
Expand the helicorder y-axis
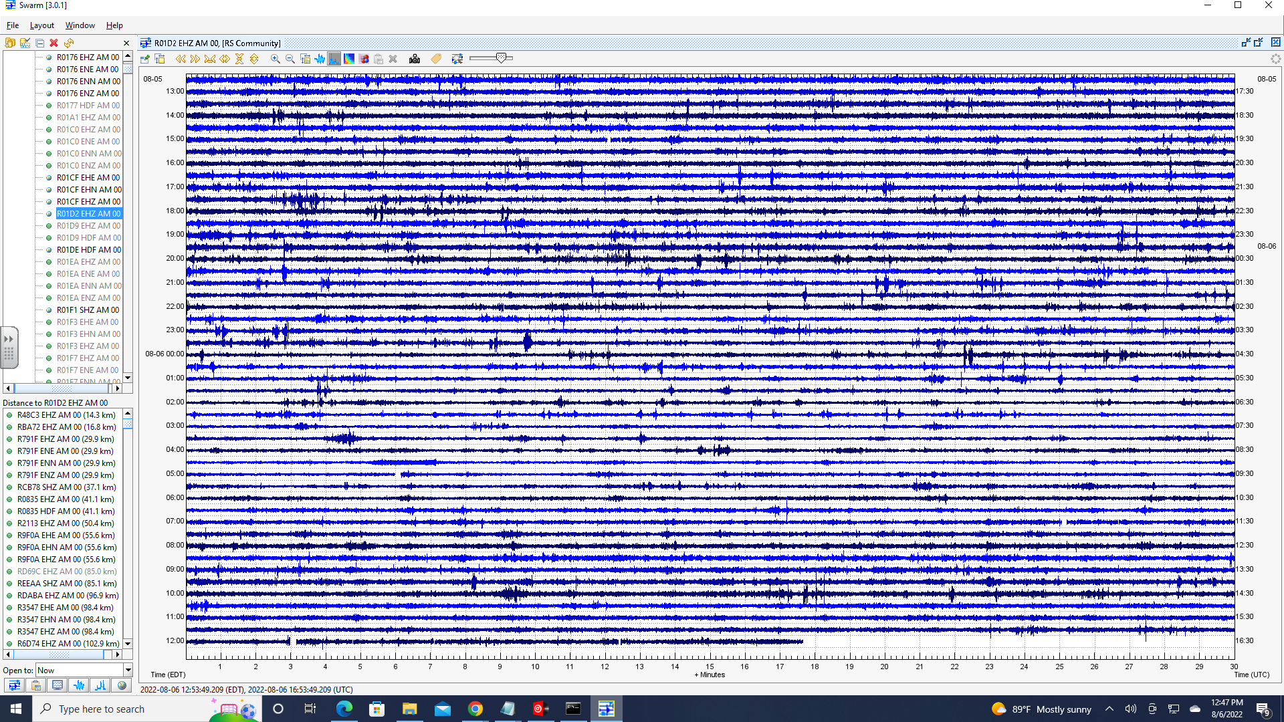(x=254, y=59)
